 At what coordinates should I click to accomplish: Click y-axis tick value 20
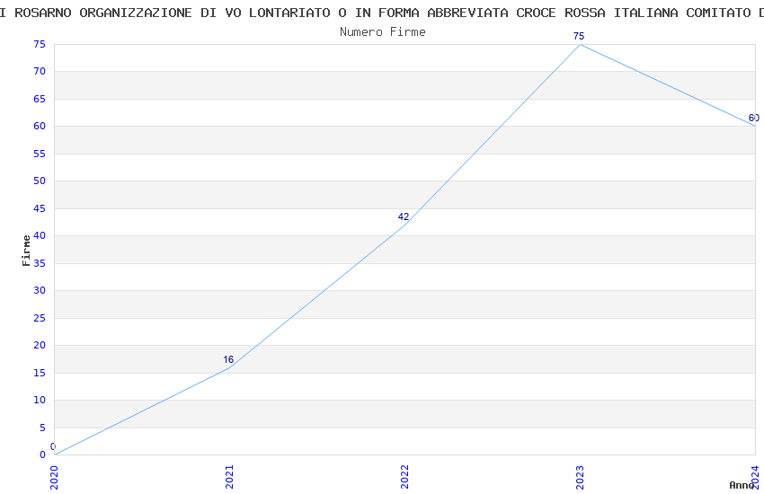pos(40,345)
